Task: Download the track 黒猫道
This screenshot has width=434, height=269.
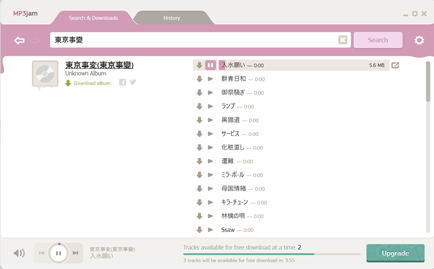Action: [x=199, y=120]
